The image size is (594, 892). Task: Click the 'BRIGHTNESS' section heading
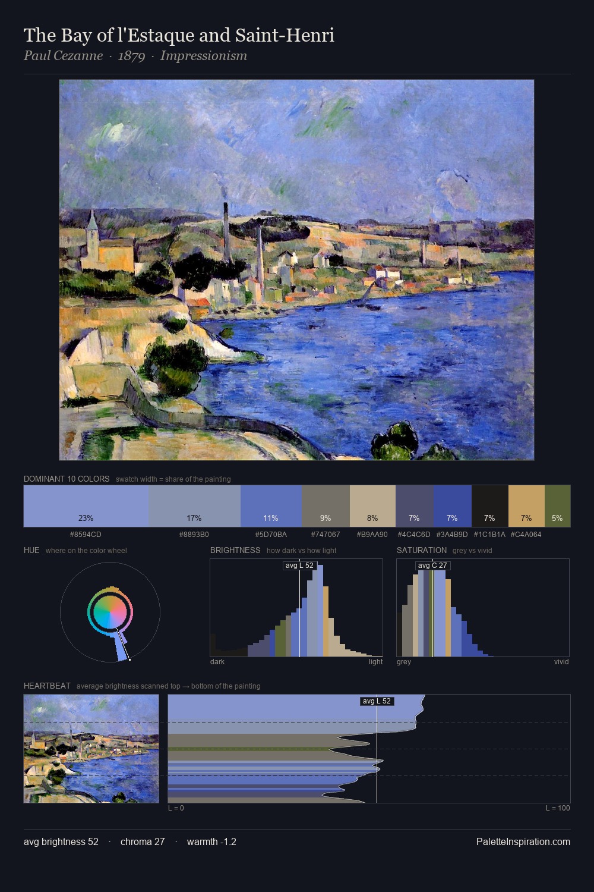pyautogui.click(x=235, y=550)
